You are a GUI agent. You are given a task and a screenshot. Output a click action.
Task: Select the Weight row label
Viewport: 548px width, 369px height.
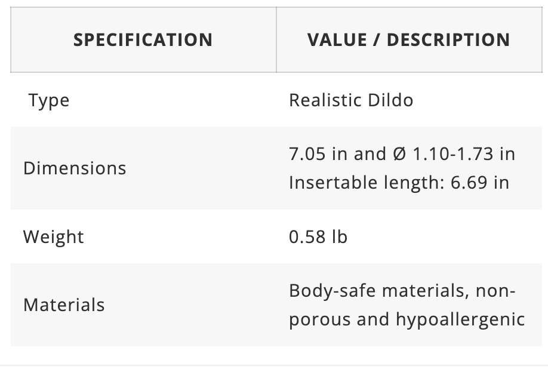pyautogui.click(x=53, y=237)
